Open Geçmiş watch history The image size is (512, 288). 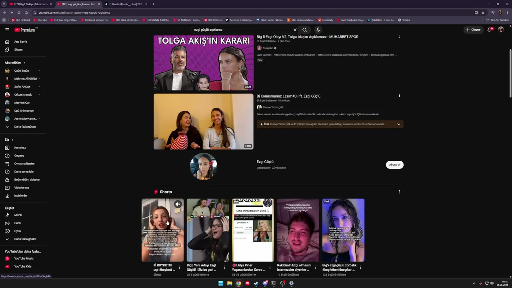point(19,156)
